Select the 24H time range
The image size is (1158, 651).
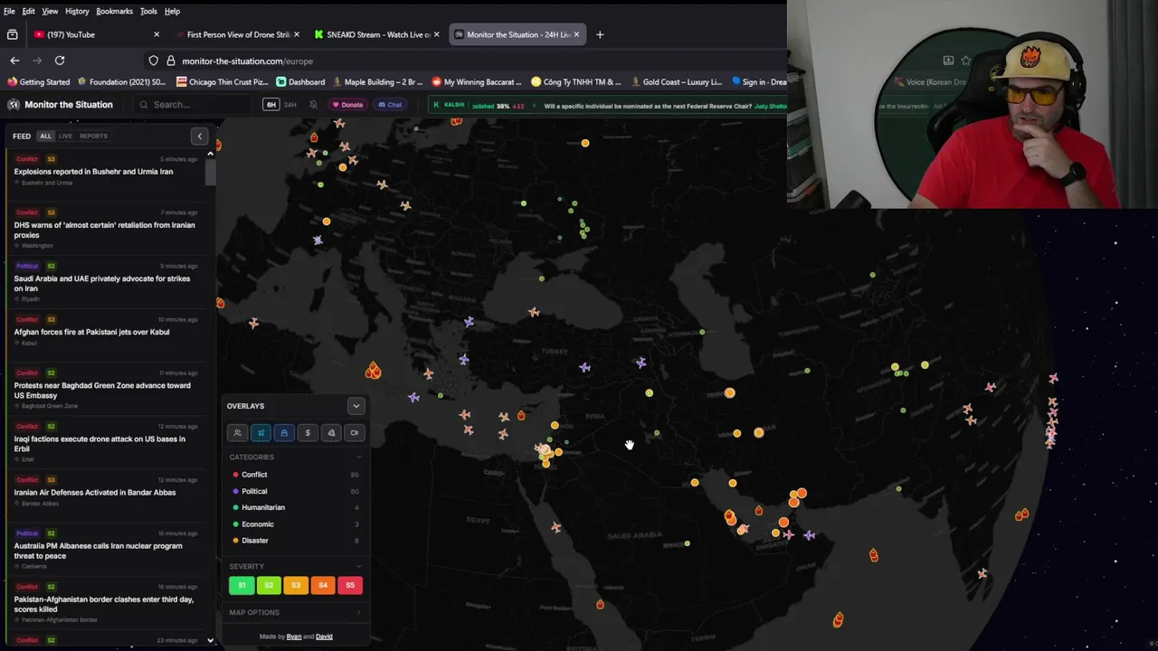coord(290,105)
